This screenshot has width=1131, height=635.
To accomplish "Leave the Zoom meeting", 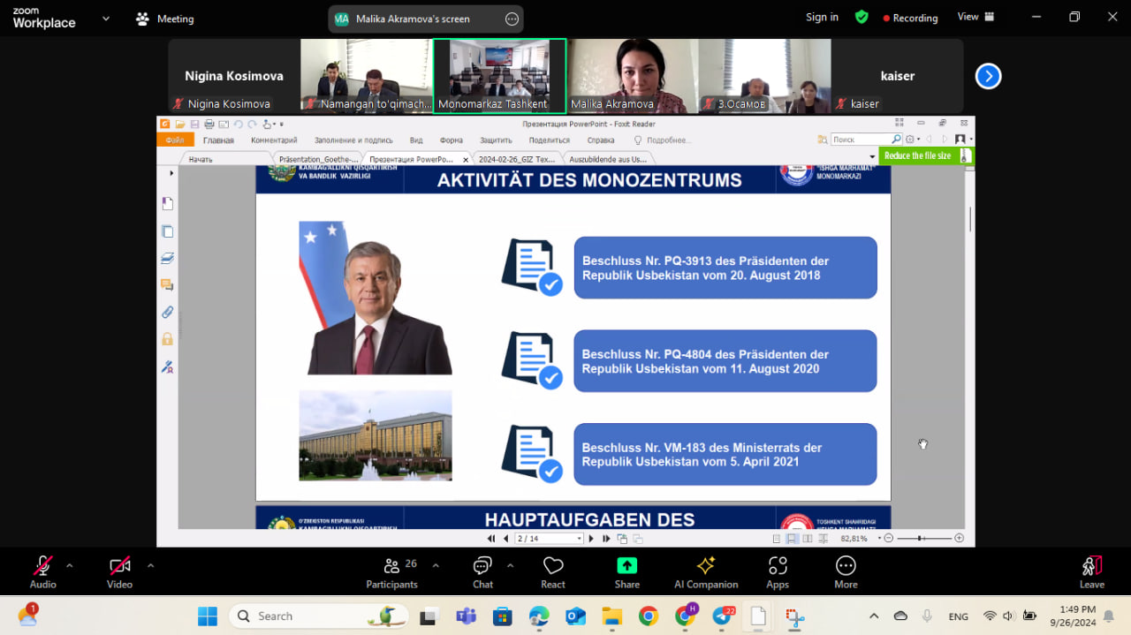I will [x=1091, y=571].
